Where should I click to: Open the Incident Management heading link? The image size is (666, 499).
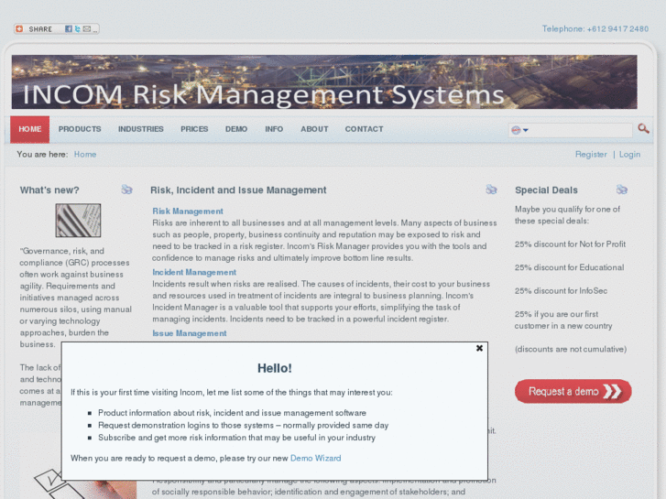coord(194,272)
